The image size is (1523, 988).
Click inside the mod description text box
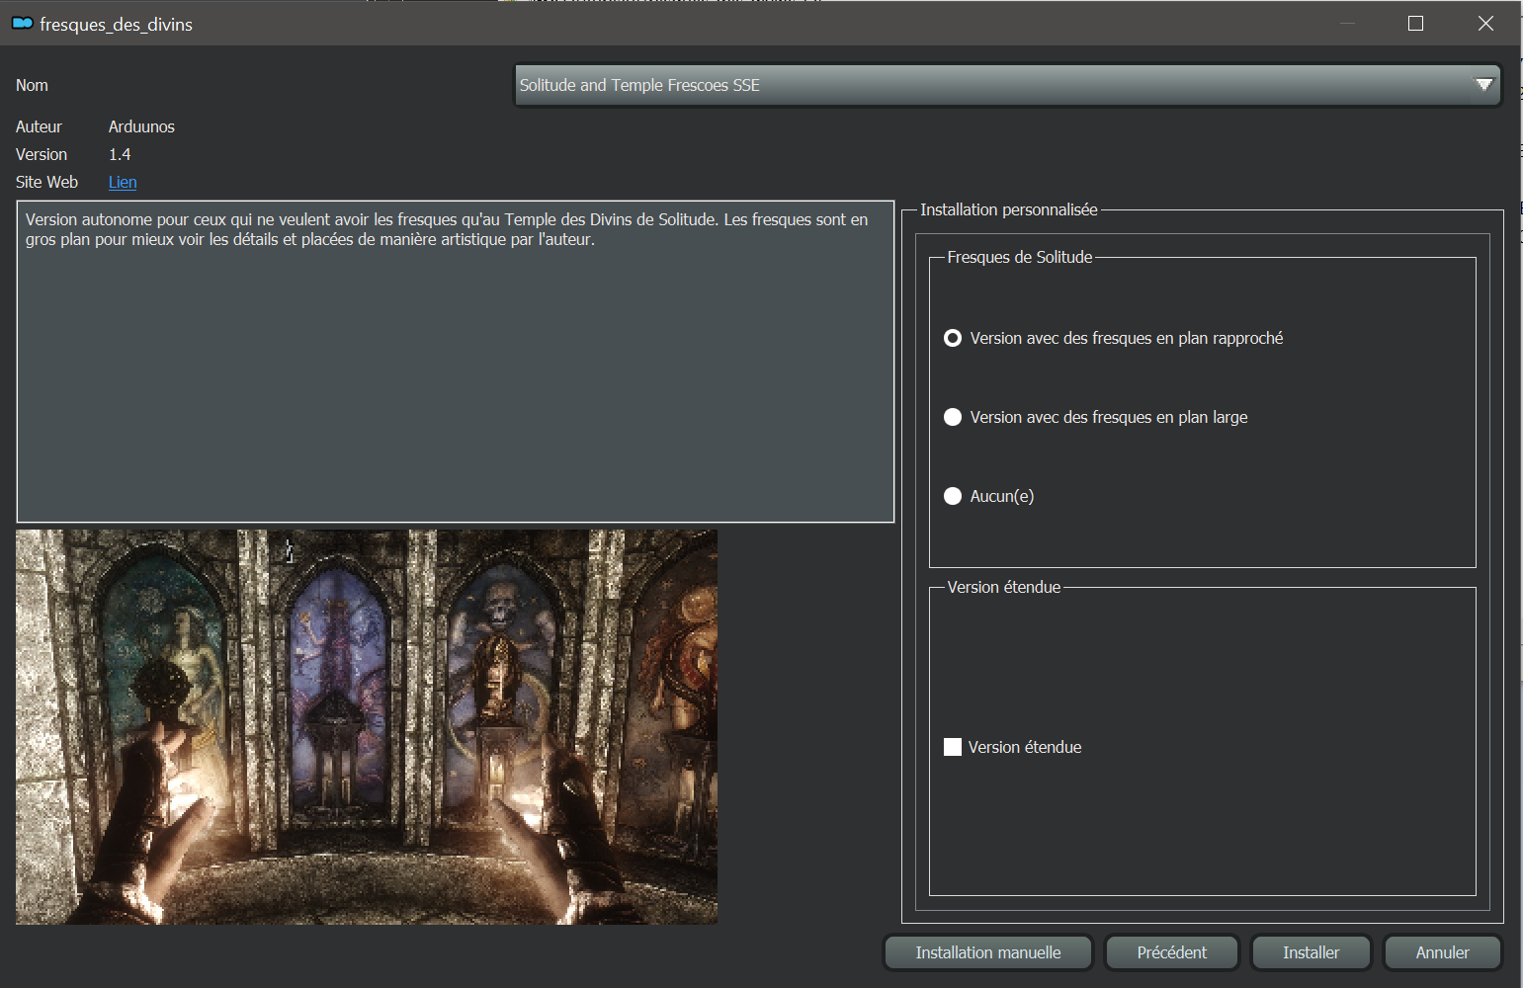point(456,362)
